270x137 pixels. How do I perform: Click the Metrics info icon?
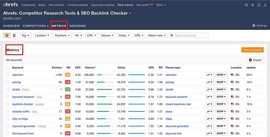(x=20, y=49)
